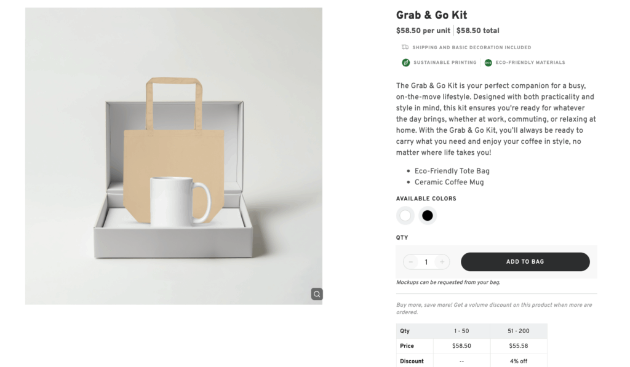Click the 1 - 50 quantity tier column

tap(461, 331)
